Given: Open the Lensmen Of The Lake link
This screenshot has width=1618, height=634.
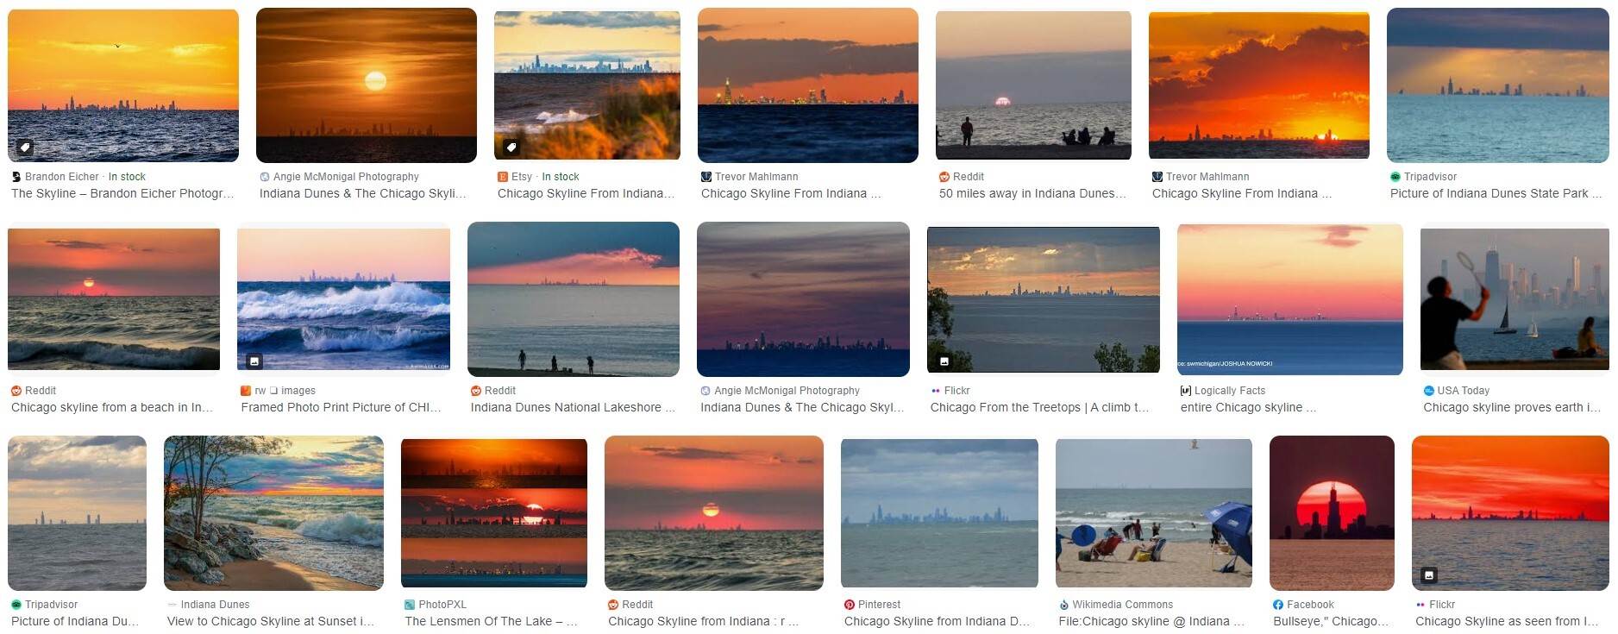Looking at the screenshot, I should pos(492,621).
